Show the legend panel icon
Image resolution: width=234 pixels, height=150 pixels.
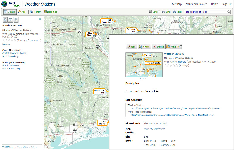[x=16, y=19]
